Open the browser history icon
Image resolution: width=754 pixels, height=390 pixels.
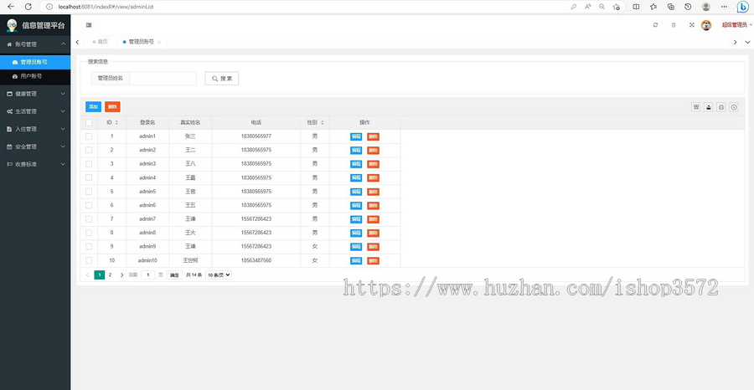pyautogui.click(x=688, y=7)
